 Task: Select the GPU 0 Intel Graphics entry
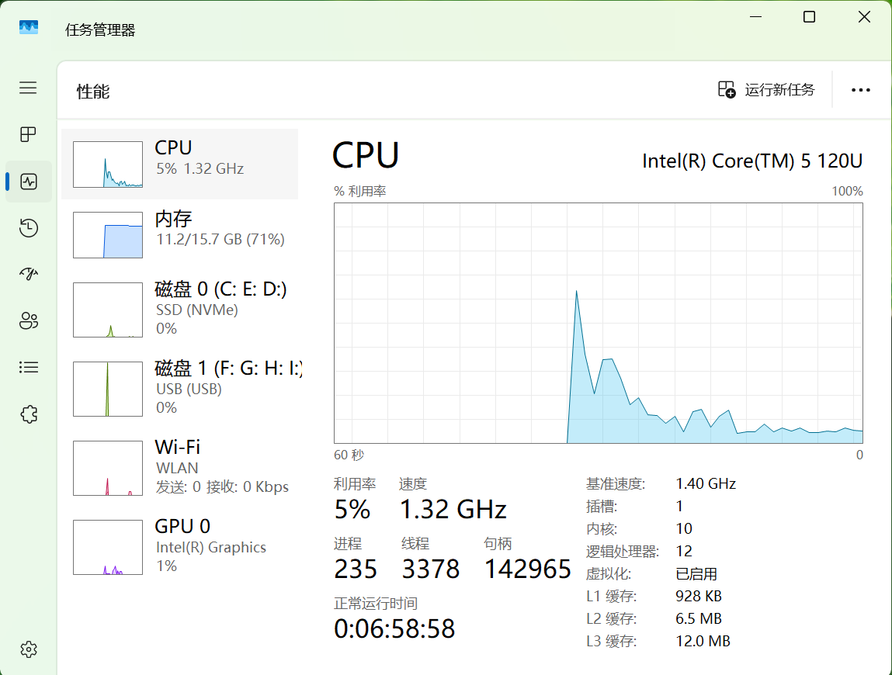point(180,546)
